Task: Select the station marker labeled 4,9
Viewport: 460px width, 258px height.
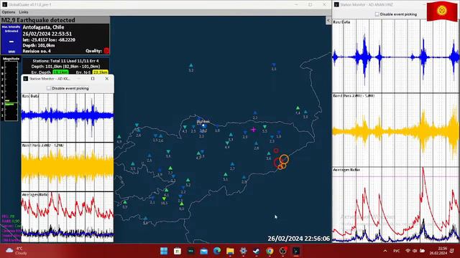Action: [119, 137]
